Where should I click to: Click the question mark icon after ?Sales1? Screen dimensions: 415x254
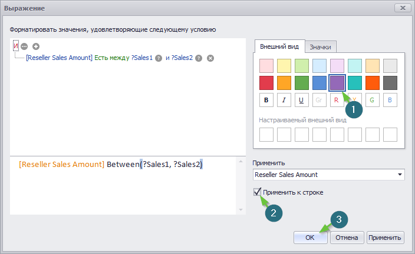[159, 58]
